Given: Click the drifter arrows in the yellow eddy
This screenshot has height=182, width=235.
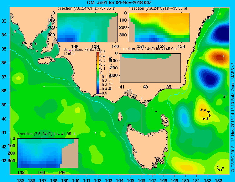Looking at the screenshot, I should point(206,114).
